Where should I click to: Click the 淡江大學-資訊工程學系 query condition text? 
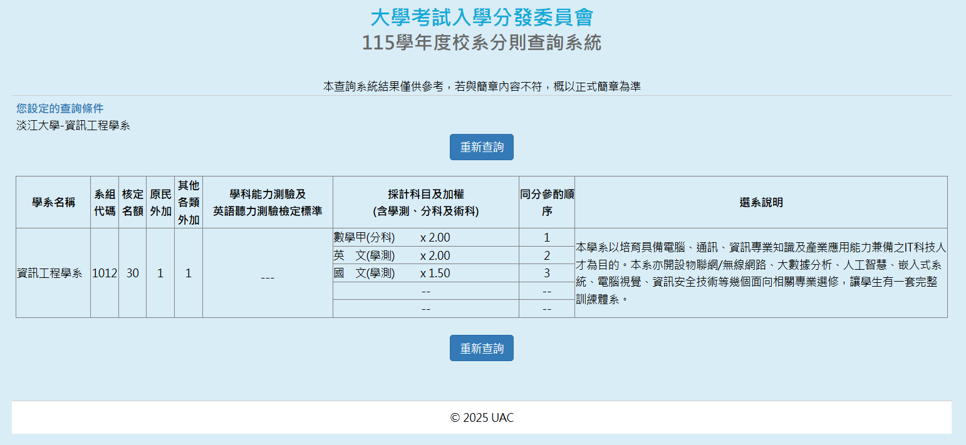coord(73,125)
